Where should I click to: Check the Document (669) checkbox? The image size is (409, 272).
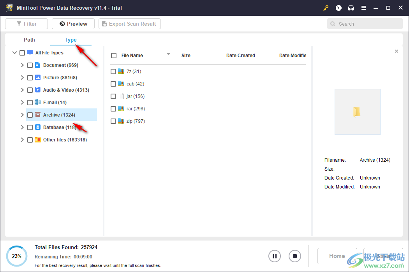pyautogui.click(x=30, y=65)
